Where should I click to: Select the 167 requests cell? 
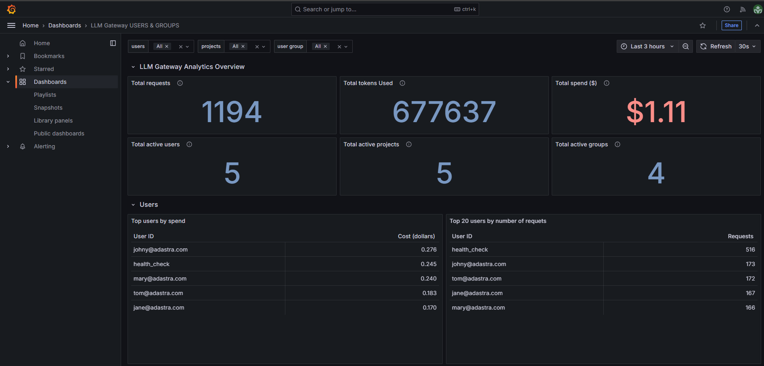681,293
